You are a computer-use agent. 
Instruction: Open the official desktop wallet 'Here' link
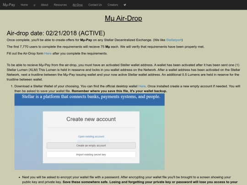tap(142, 86)
